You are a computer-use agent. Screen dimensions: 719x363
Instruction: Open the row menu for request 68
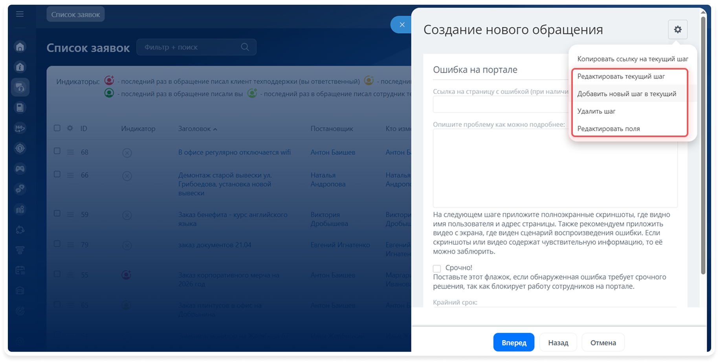point(70,152)
